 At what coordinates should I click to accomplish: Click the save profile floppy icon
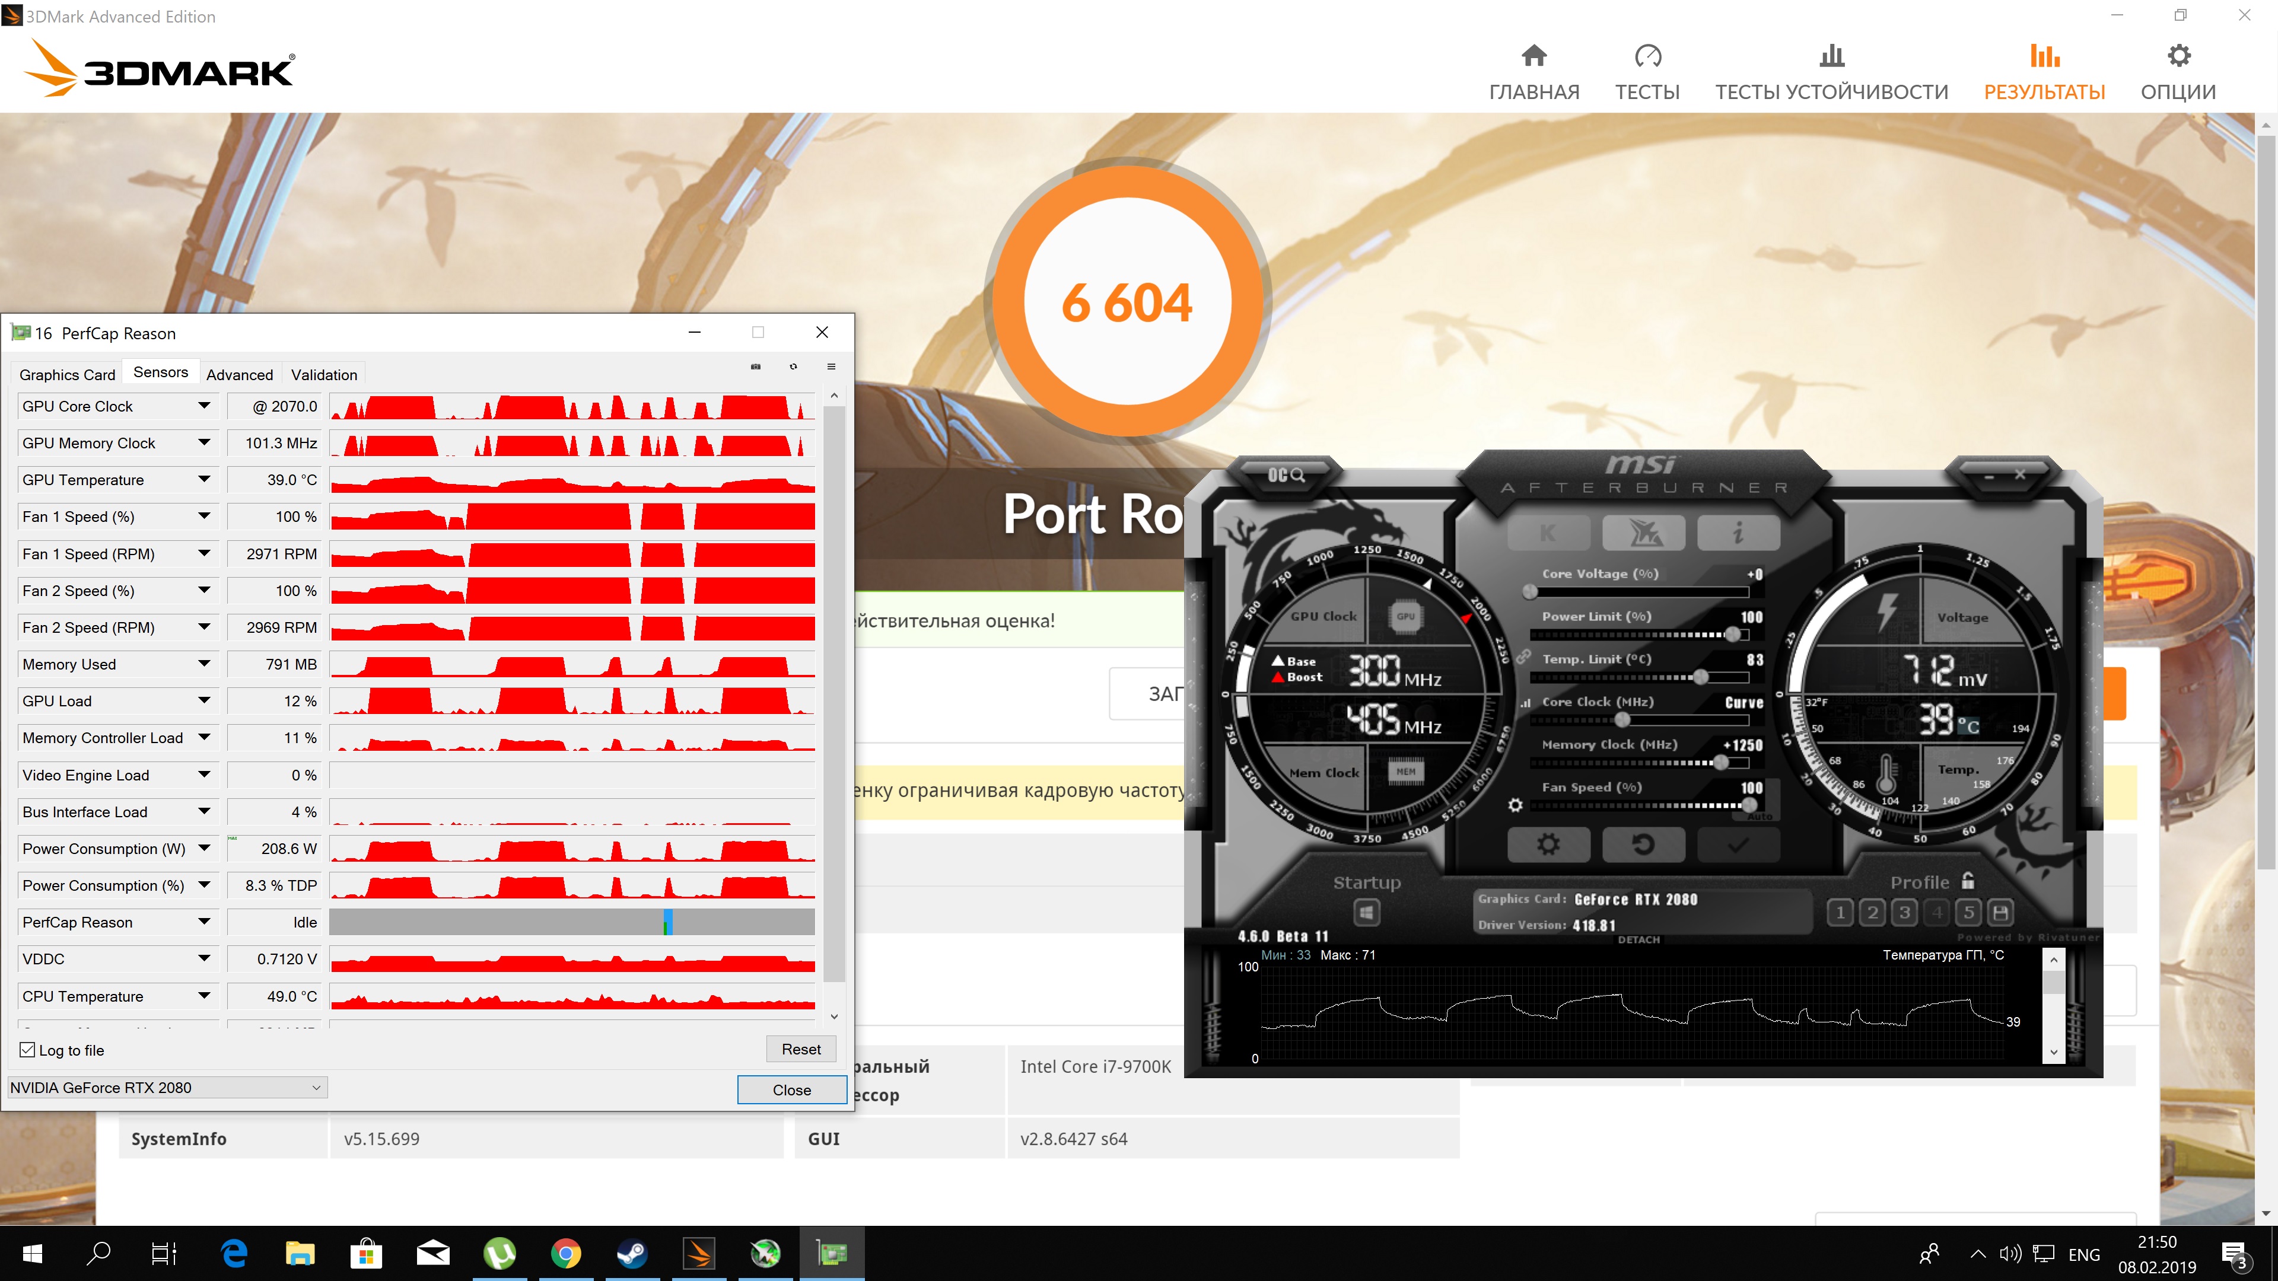click(2000, 912)
